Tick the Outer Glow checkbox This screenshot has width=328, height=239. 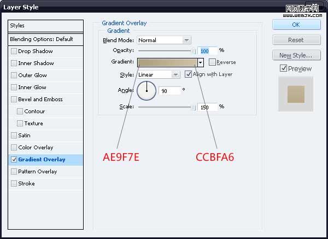(x=14, y=75)
